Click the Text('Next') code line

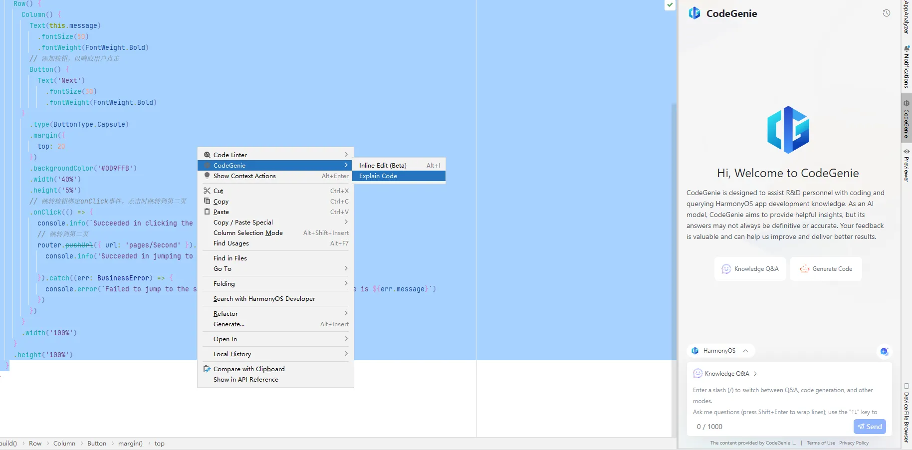(61, 80)
